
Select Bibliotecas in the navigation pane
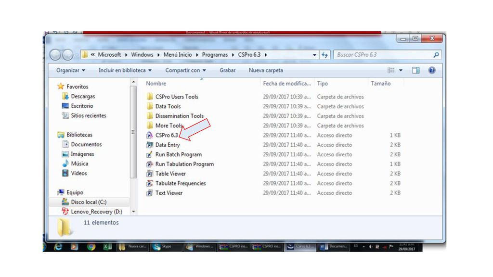click(79, 135)
